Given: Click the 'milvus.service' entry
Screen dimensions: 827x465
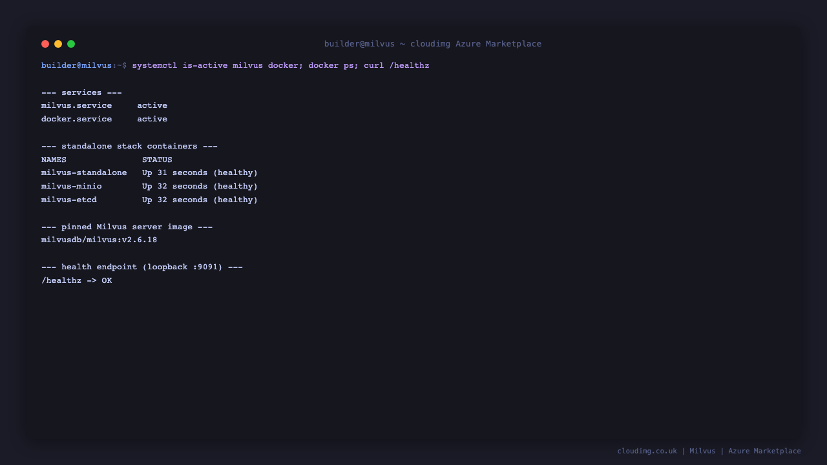Looking at the screenshot, I should pos(76,105).
